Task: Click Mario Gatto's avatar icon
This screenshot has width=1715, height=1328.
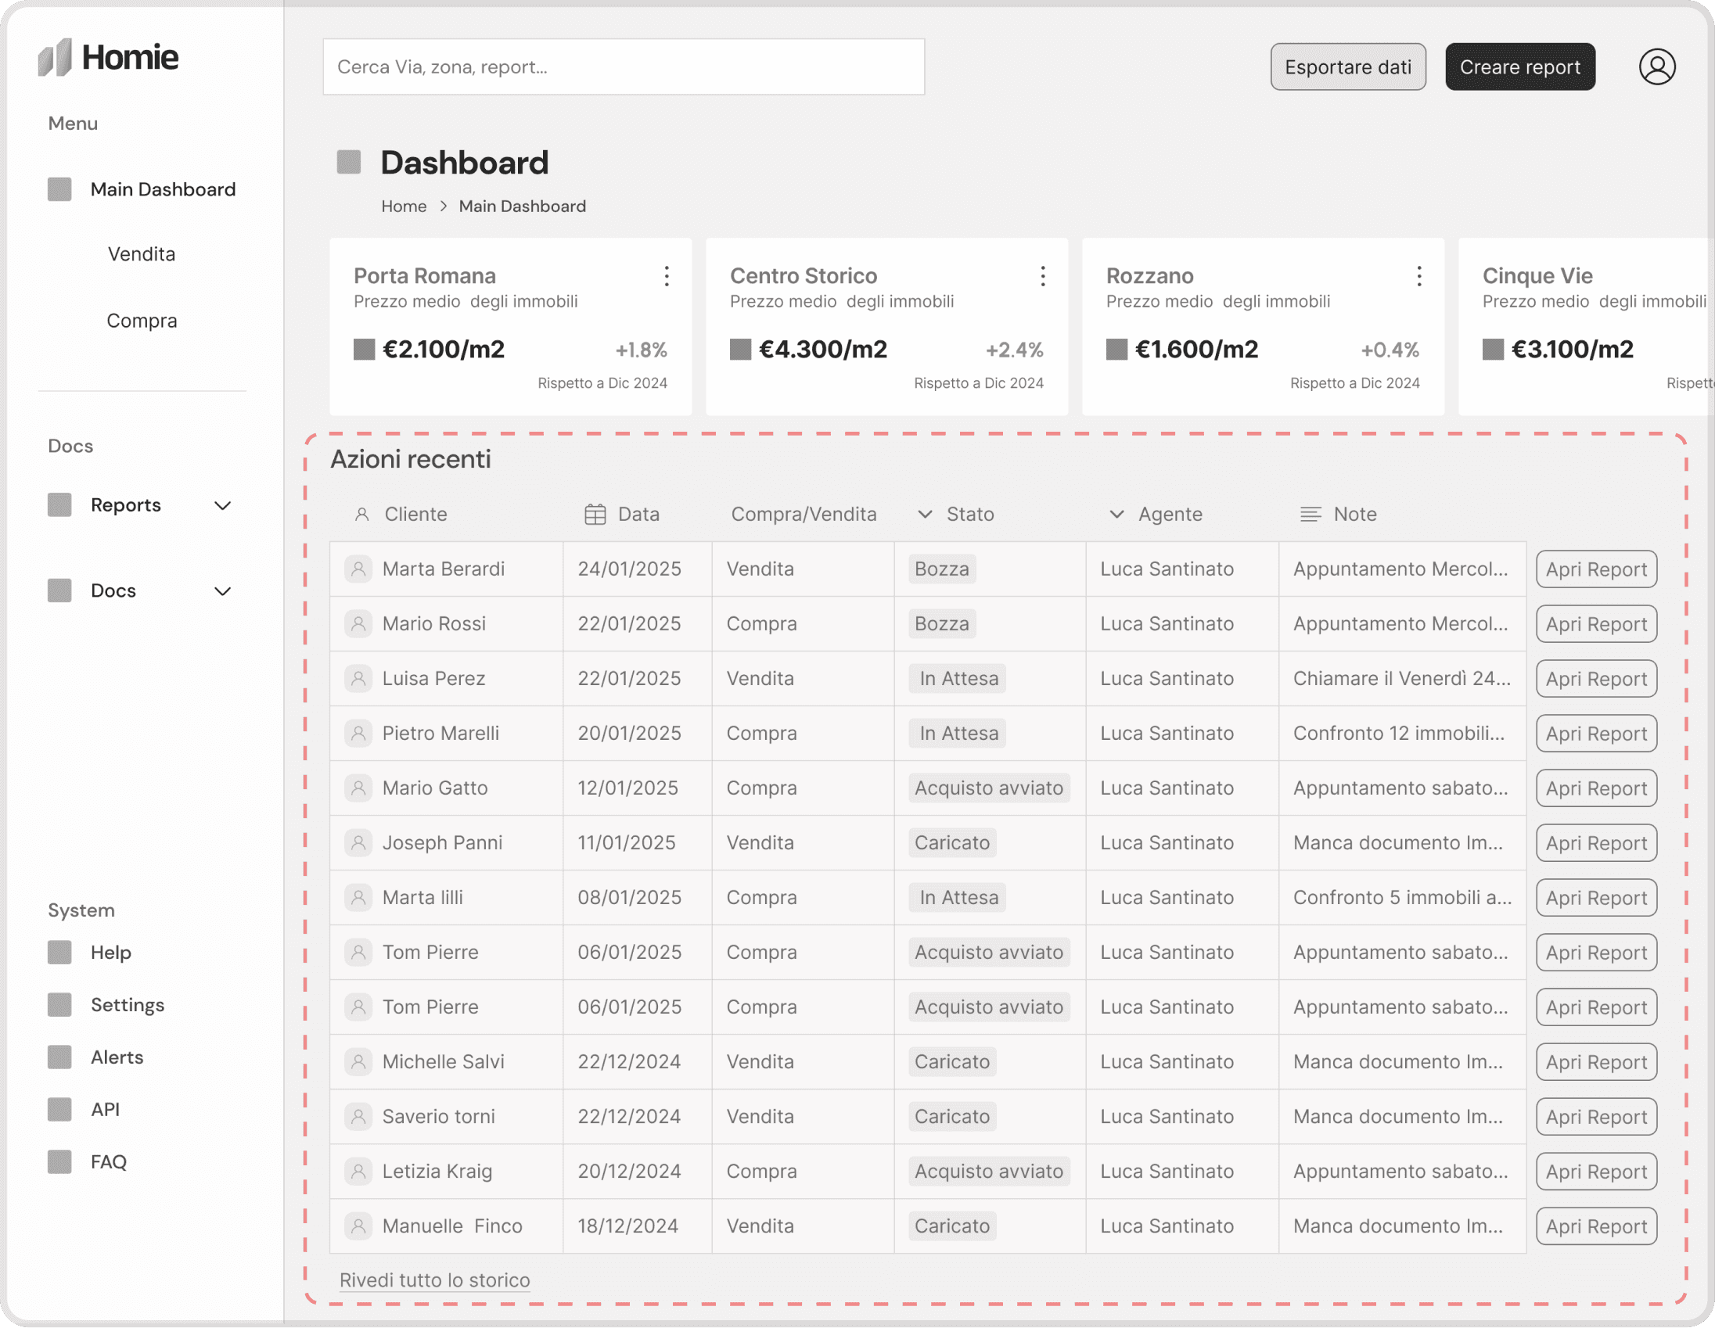Action: (x=358, y=788)
